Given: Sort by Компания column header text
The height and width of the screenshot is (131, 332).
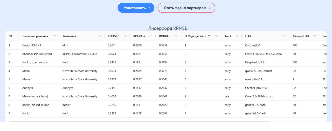Looking at the screenshot, I should [x=69, y=36].
